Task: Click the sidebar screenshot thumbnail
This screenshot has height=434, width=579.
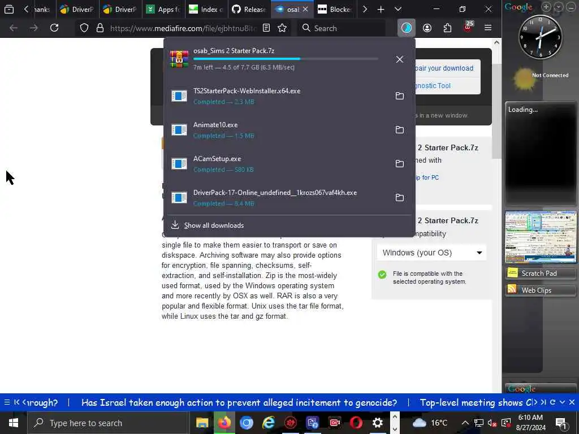Action: [541, 237]
